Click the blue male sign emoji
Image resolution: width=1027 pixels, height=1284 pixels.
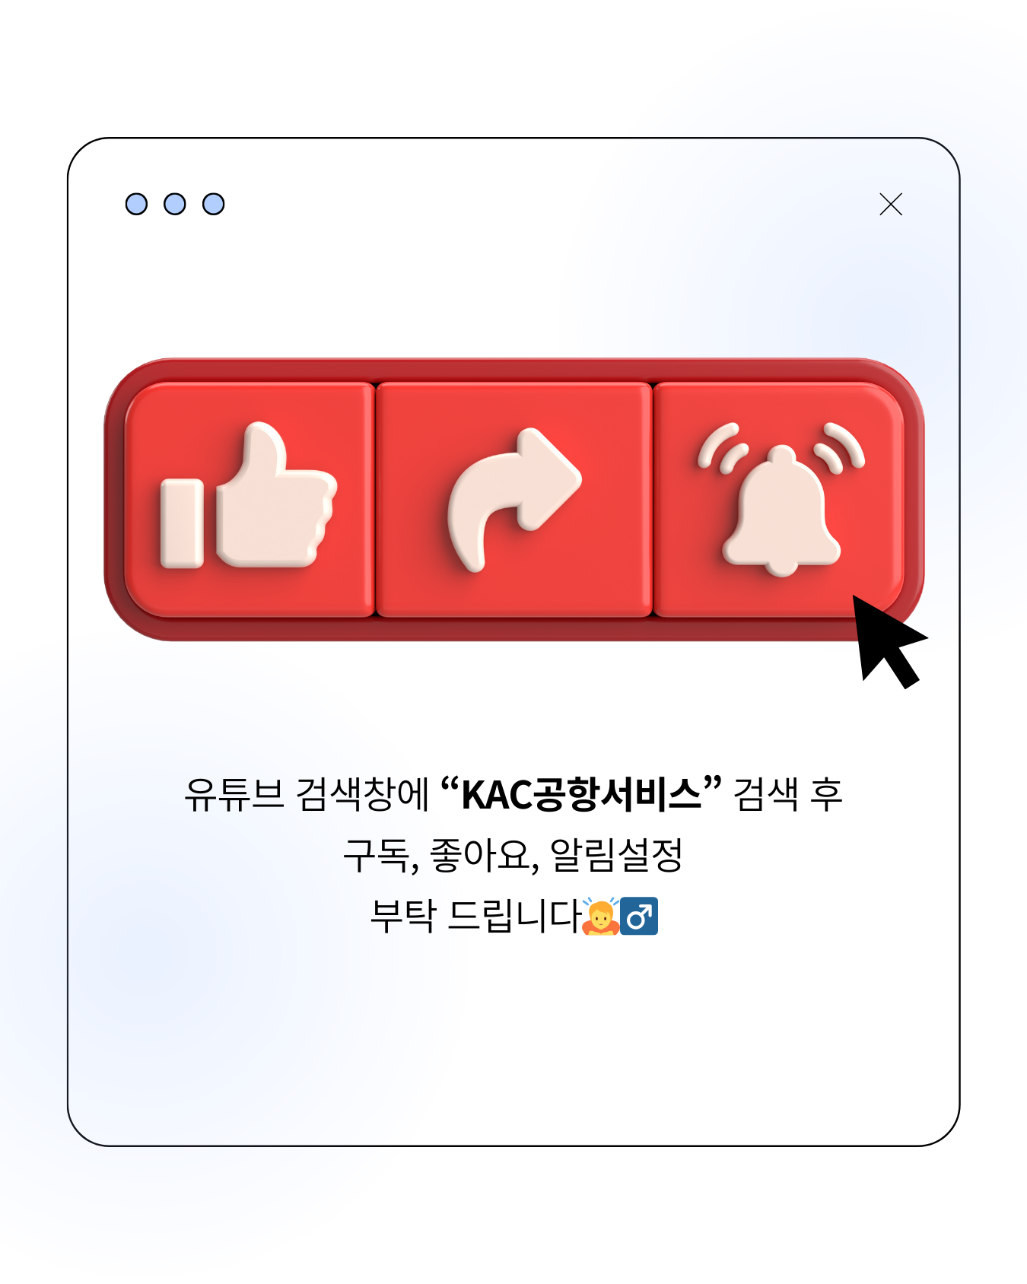click(639, 916)
